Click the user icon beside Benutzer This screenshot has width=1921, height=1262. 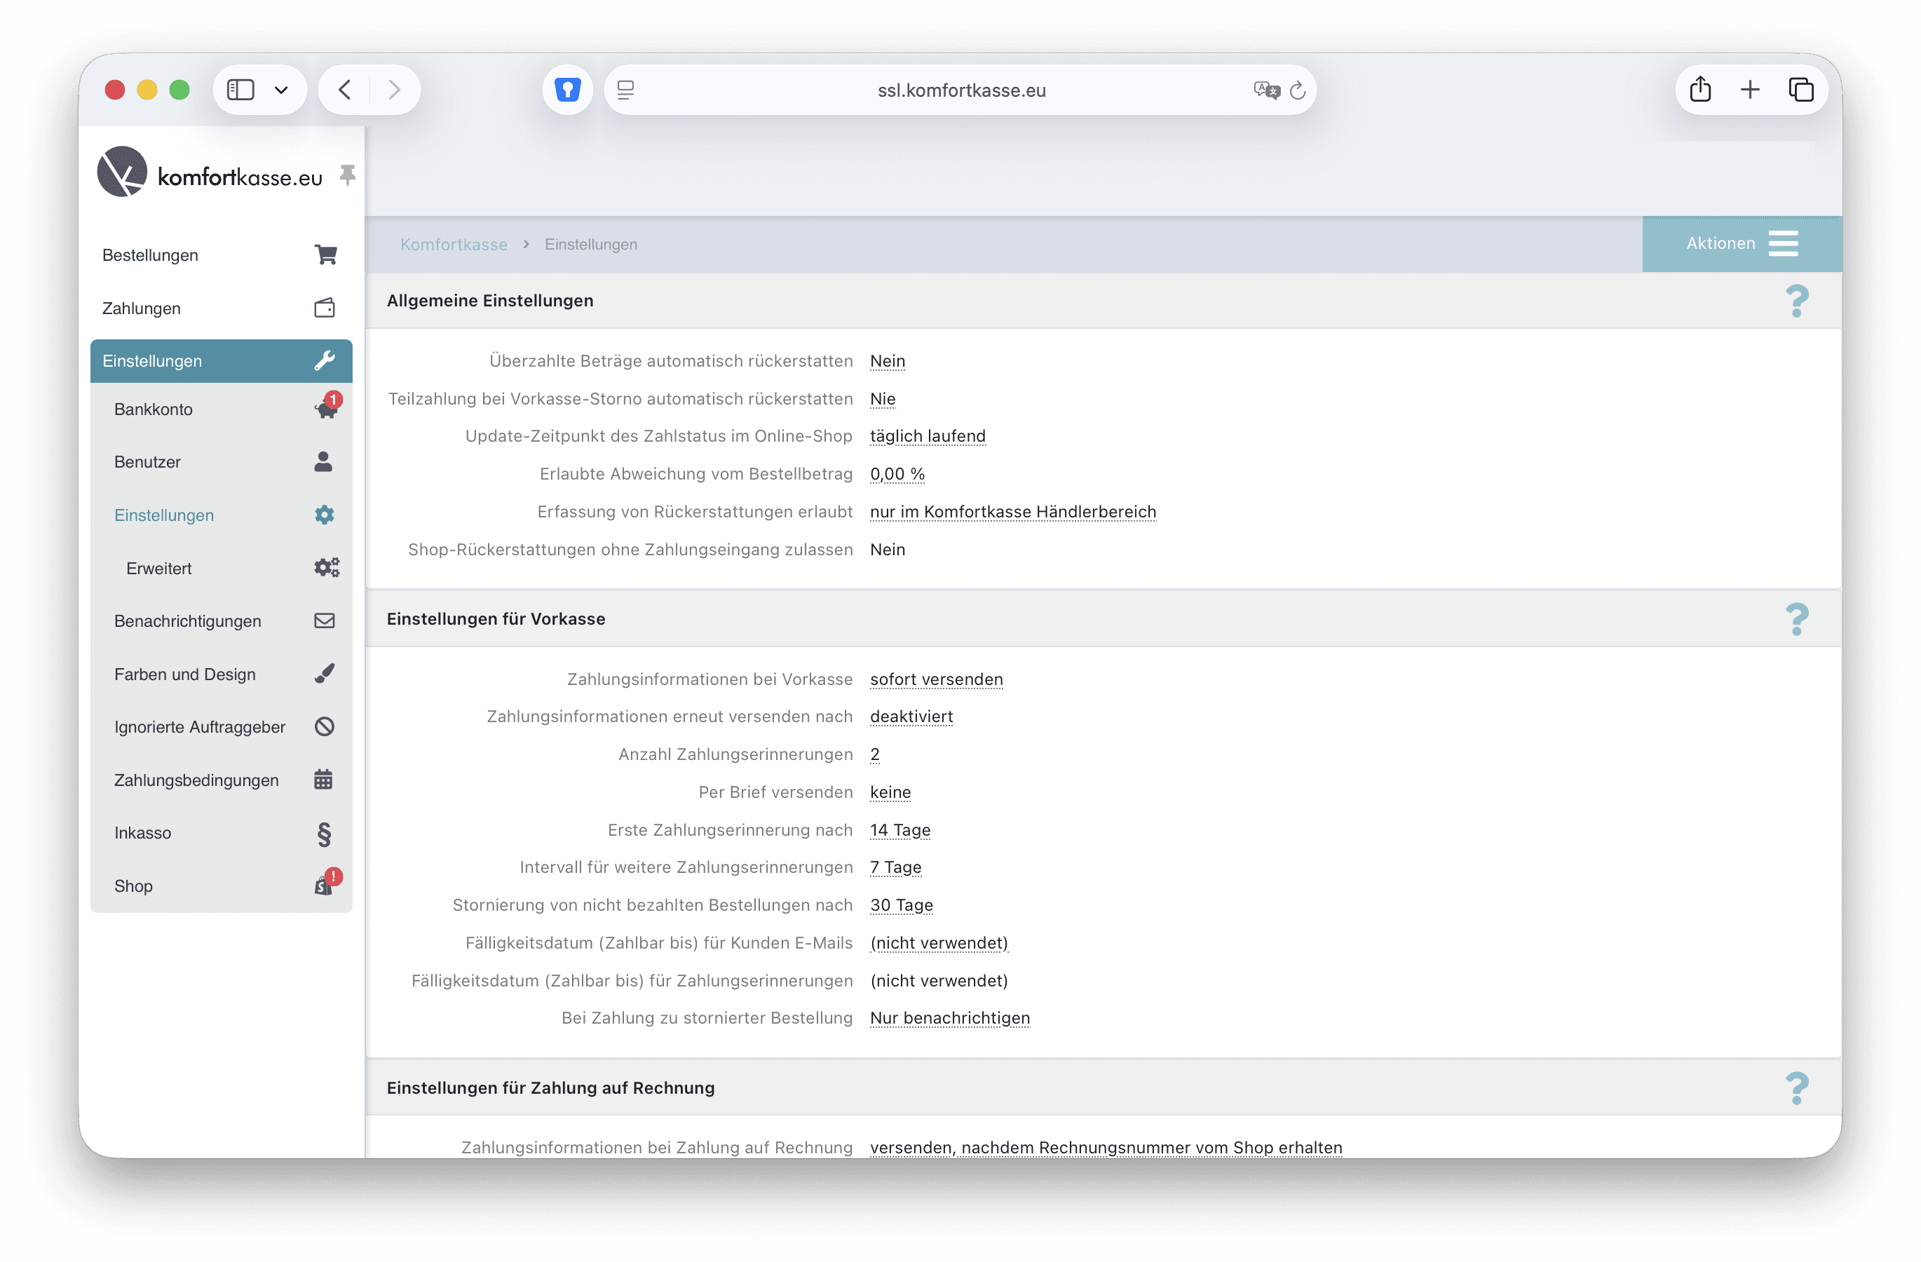pyautogui.click(x=323, y=461)
